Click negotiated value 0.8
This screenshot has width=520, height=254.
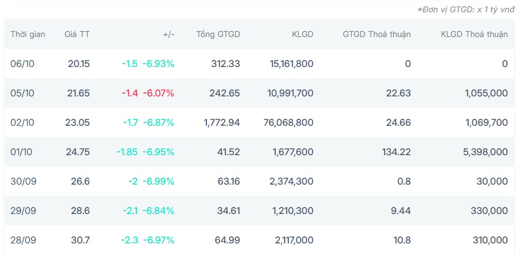coord(405,181)
